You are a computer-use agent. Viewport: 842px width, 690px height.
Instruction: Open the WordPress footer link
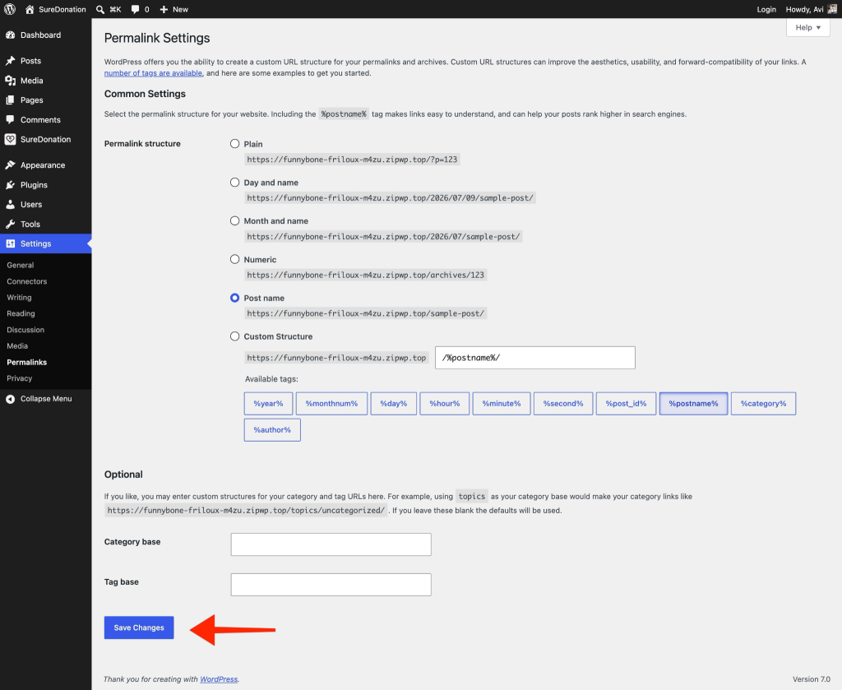click(219, 679)
